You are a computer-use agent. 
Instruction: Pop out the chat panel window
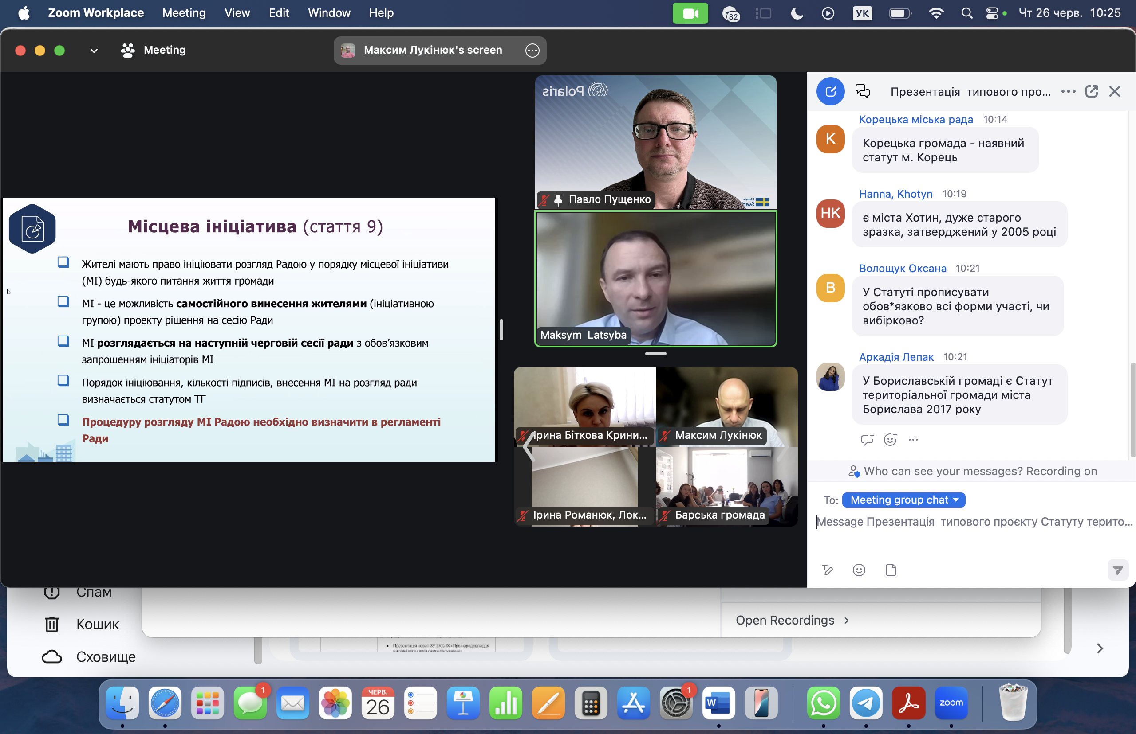point(1092,91)
